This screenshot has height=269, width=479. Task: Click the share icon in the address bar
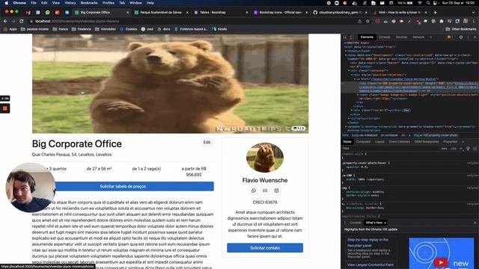(x=359, y=22)
